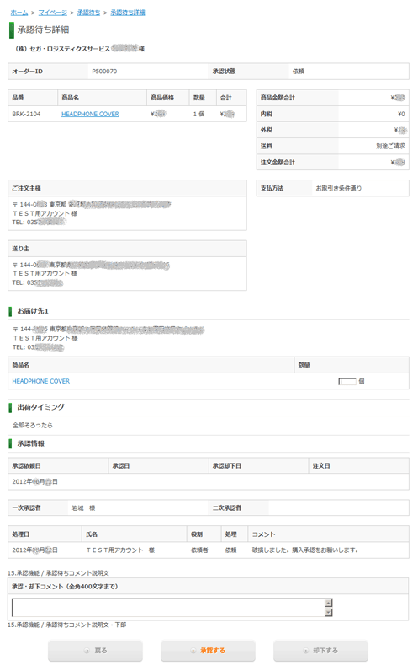Click the green marker beside 承認待ち詳細 heading

click(12, 30)
